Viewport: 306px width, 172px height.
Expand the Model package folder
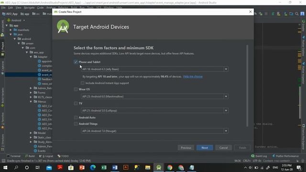tap(31, 133)
